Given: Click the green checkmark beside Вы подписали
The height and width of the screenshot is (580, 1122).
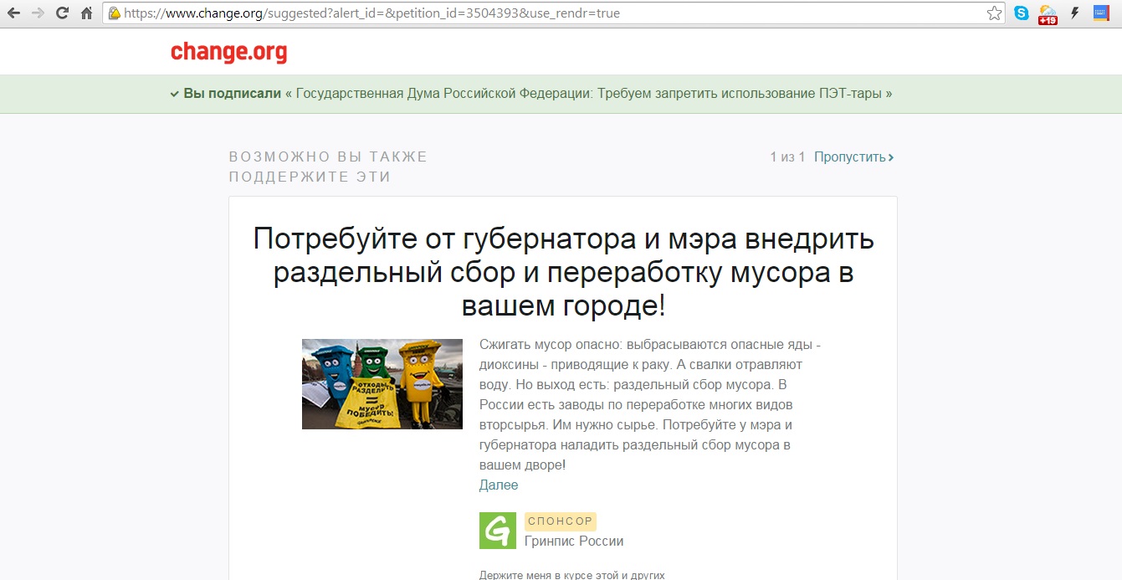Looking at the screenshot, I should [175, 94].
